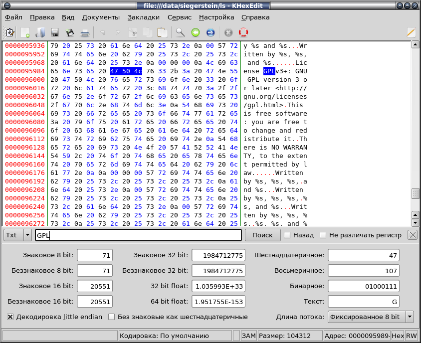Image resolution: width=421 pixels, height=343 pixels.
Task: Click the scroll up arrow at top
Action: [x=415, y=44]
